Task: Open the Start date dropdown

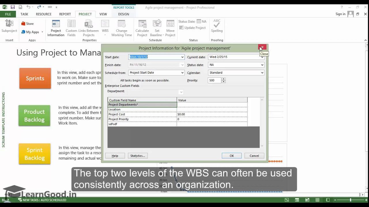Action: pyautogui.click(x=182, y=57)
